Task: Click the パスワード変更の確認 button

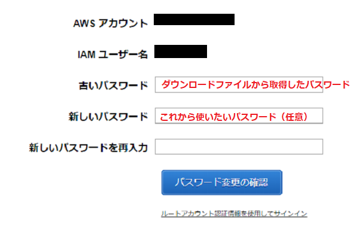Action: tap(221, 183)
